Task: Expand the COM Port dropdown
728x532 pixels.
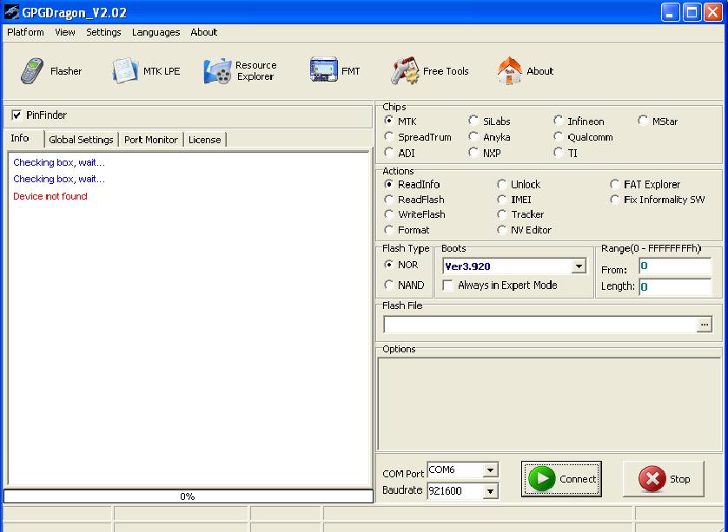Action: pyautogui.click(x=490, y=470)
